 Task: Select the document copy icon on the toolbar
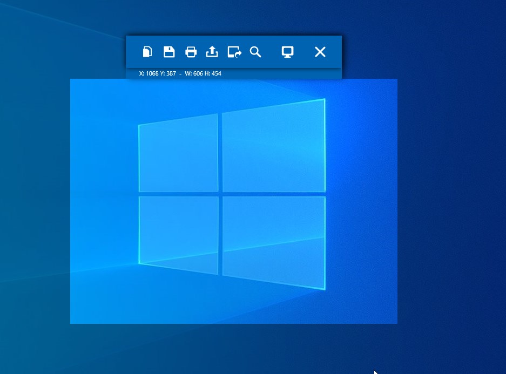point(148,52)
